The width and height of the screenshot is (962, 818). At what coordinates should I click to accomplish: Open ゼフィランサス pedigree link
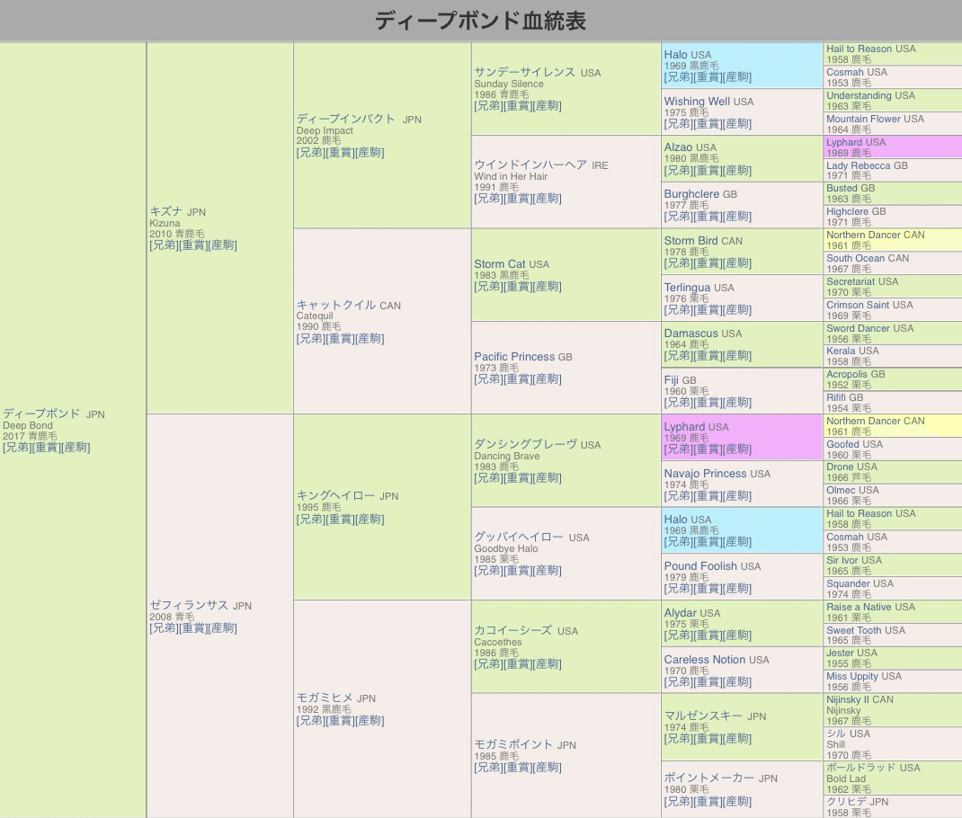(189, 605)
